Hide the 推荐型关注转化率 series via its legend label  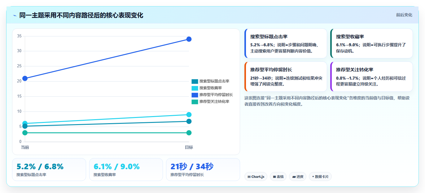point(214,102)
